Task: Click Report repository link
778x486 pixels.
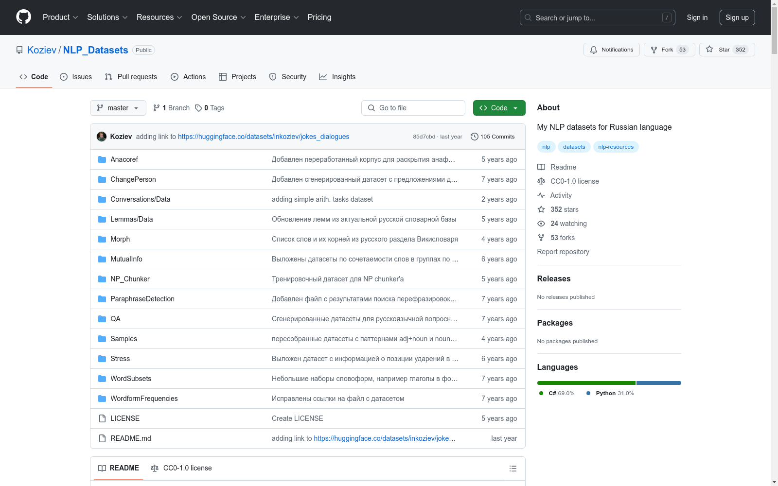Action: pos(563,252)
